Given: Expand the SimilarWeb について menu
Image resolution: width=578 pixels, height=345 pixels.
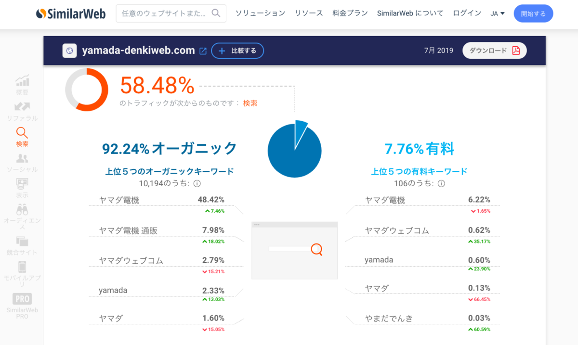Looking at the screenshot, I should point(410,13).
